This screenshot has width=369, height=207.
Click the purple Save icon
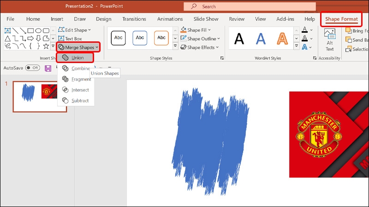coord(48,68)
